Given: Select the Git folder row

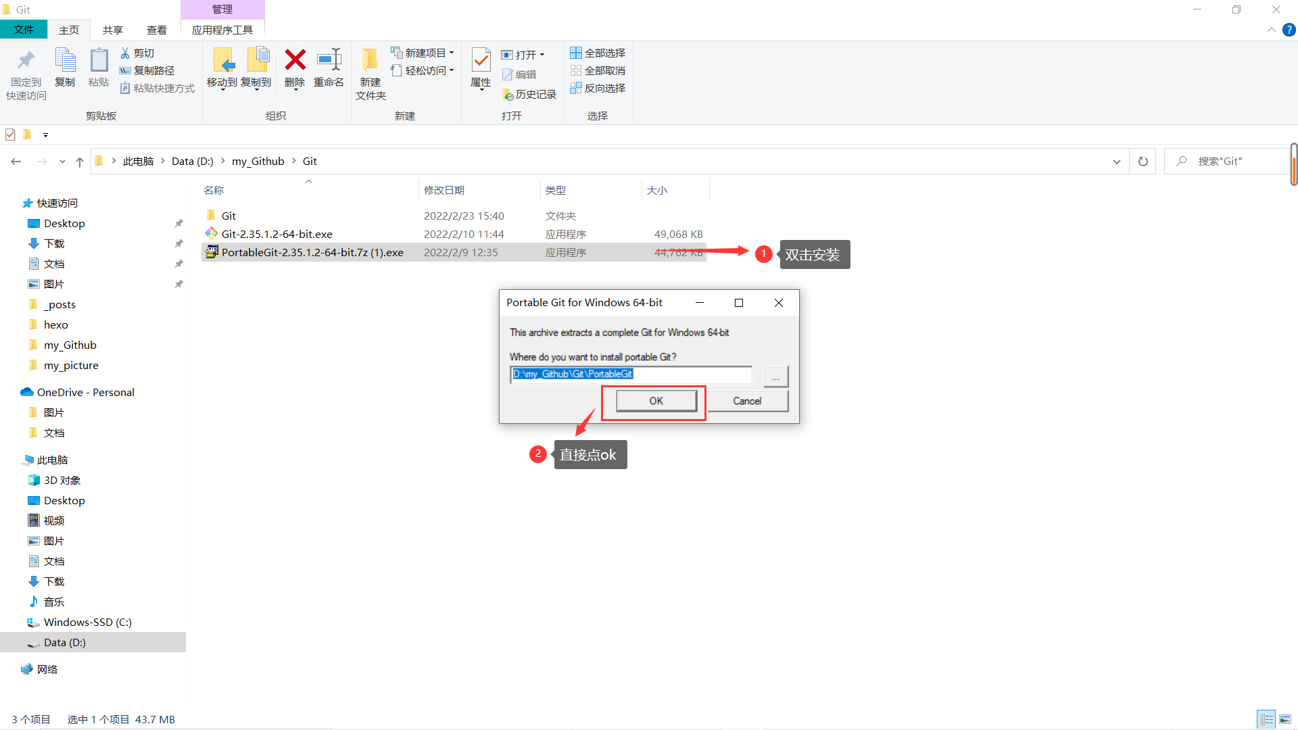Looking at the screenshot, I should tap(454, 216).
